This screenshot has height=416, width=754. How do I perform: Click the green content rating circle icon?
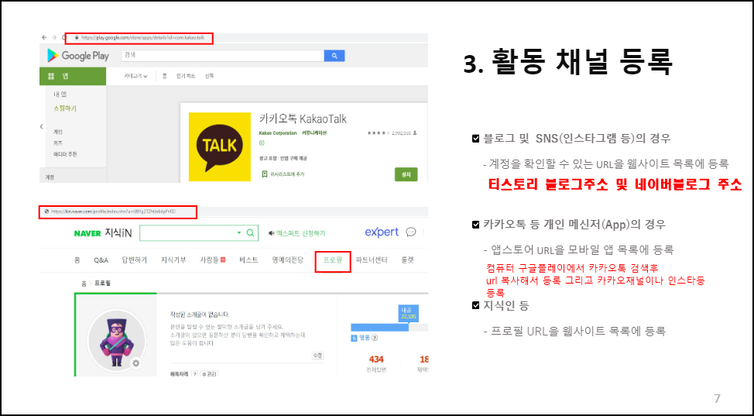tap(262, 143)
